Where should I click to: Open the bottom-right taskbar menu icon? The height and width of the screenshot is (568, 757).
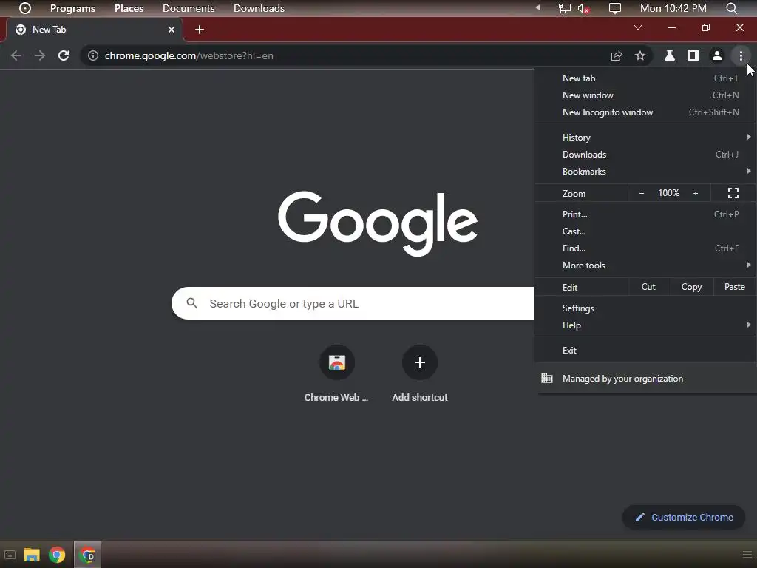tap(747, 555)
